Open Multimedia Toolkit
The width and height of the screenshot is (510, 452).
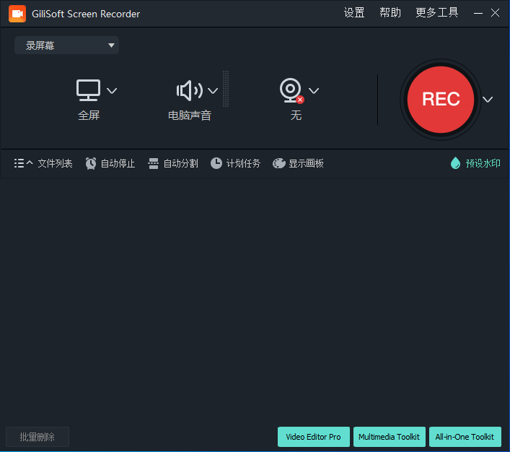390,437
